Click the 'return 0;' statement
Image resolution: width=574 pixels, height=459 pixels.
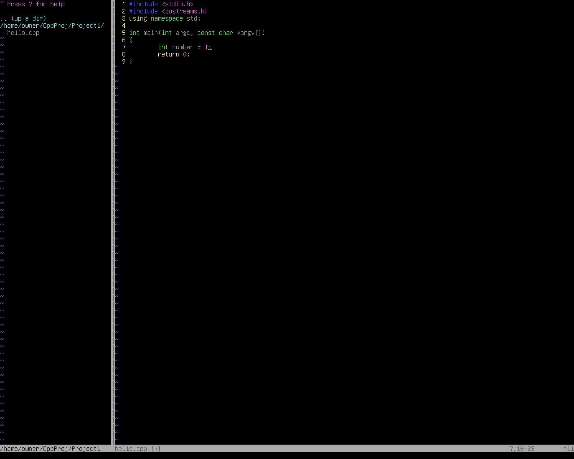tap(174, 54)
